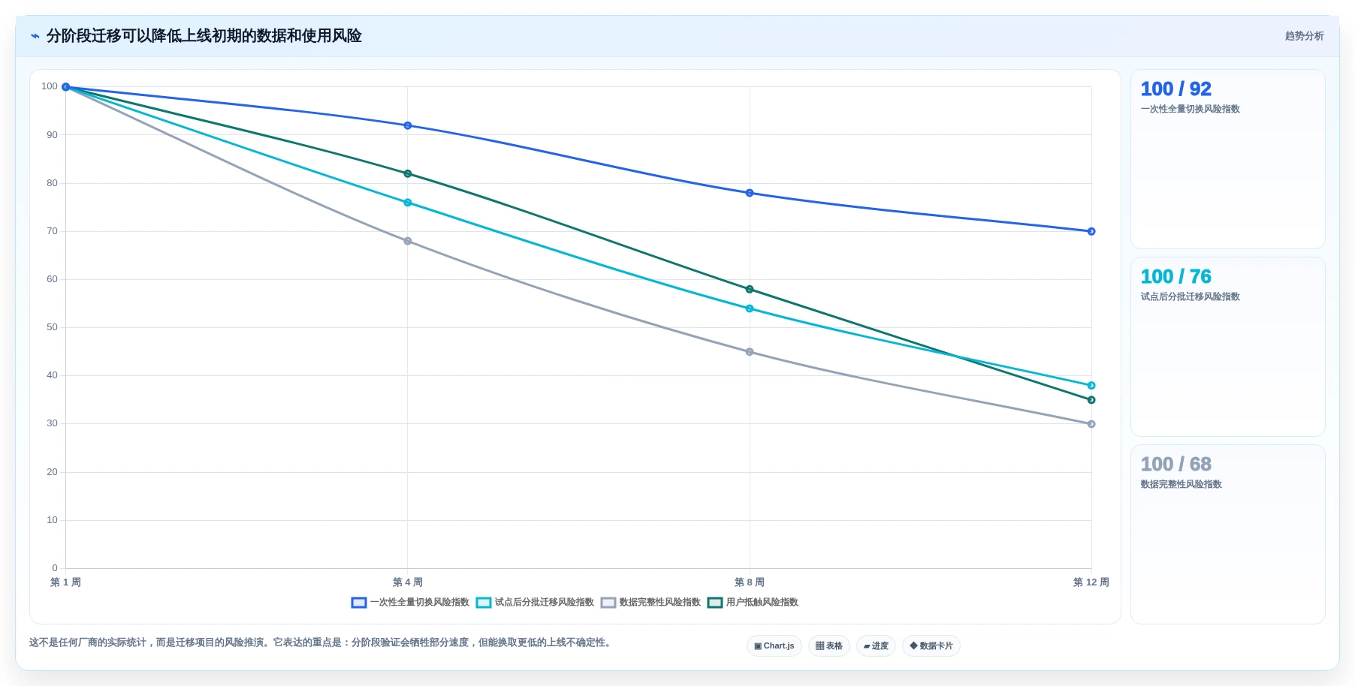1355x686 pixels.
Task: Click the 数据卡片 diamond chip
Action: click(x=931, y=646)
